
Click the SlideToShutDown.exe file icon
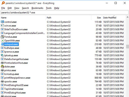[x=2, y=29]
